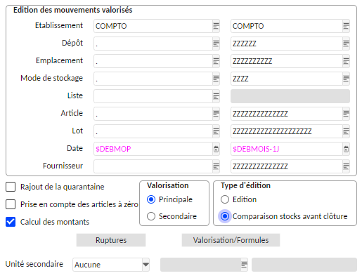Check Prise en compte des articles à zéro
Viewport: 362px width, 278px height.
[x=11, y=204]
